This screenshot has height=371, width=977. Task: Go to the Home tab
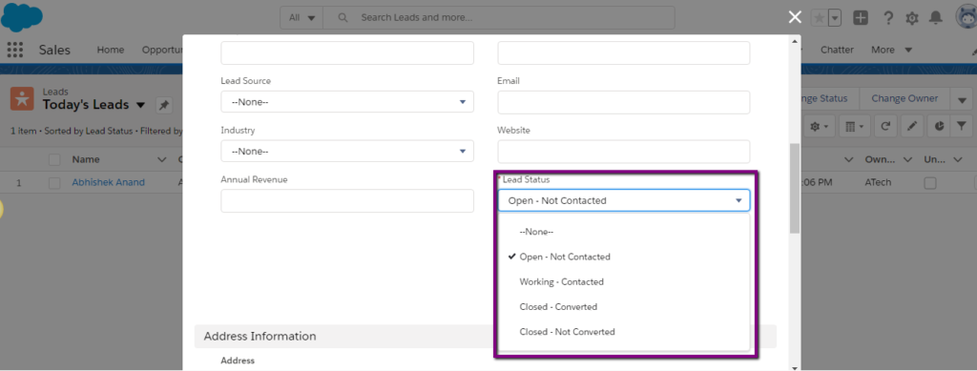[x=111, y=50]
